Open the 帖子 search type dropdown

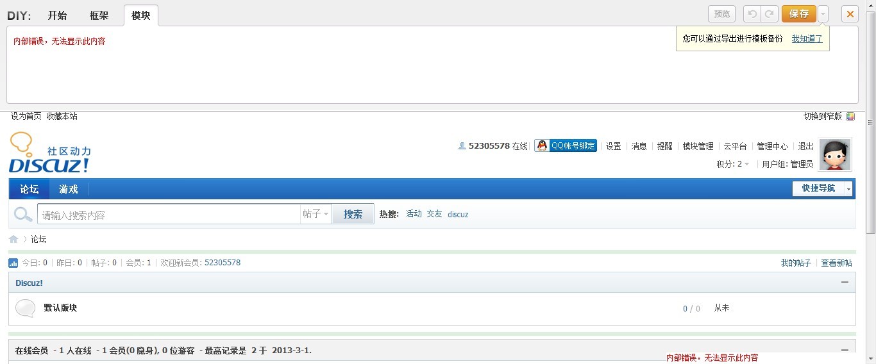[x=316, y=214]
